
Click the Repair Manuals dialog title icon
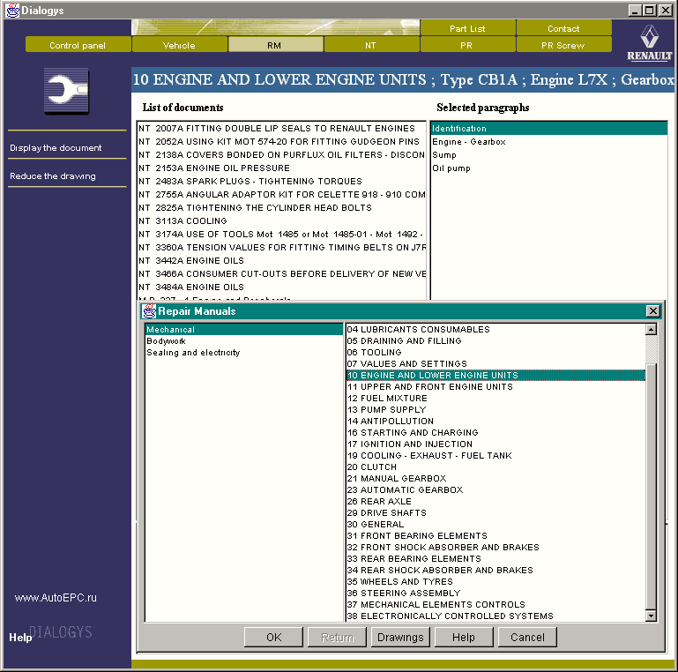click(x=150, y=311)
